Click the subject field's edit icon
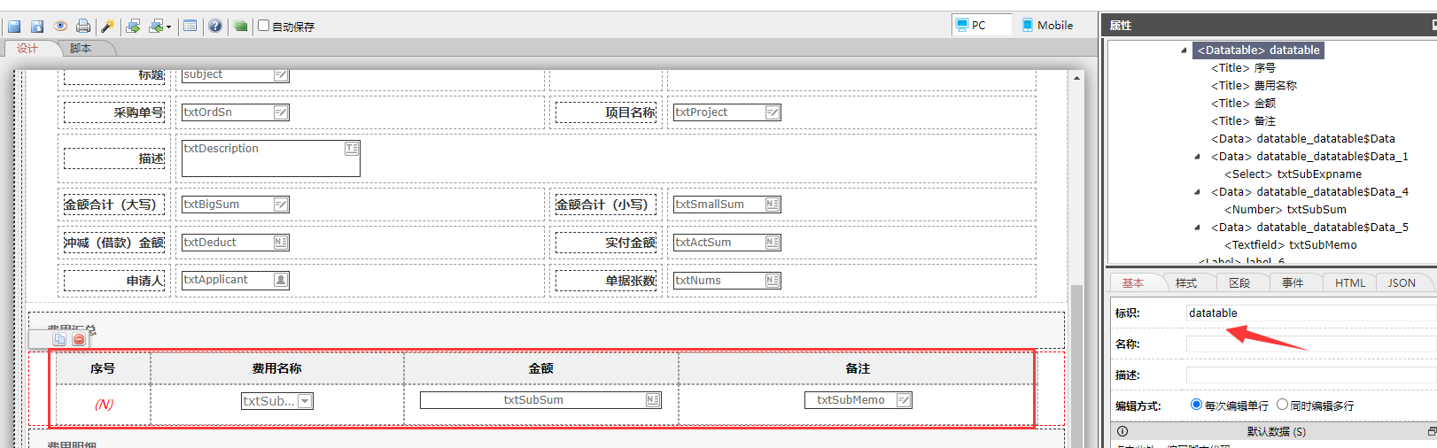 pos(281,74)
